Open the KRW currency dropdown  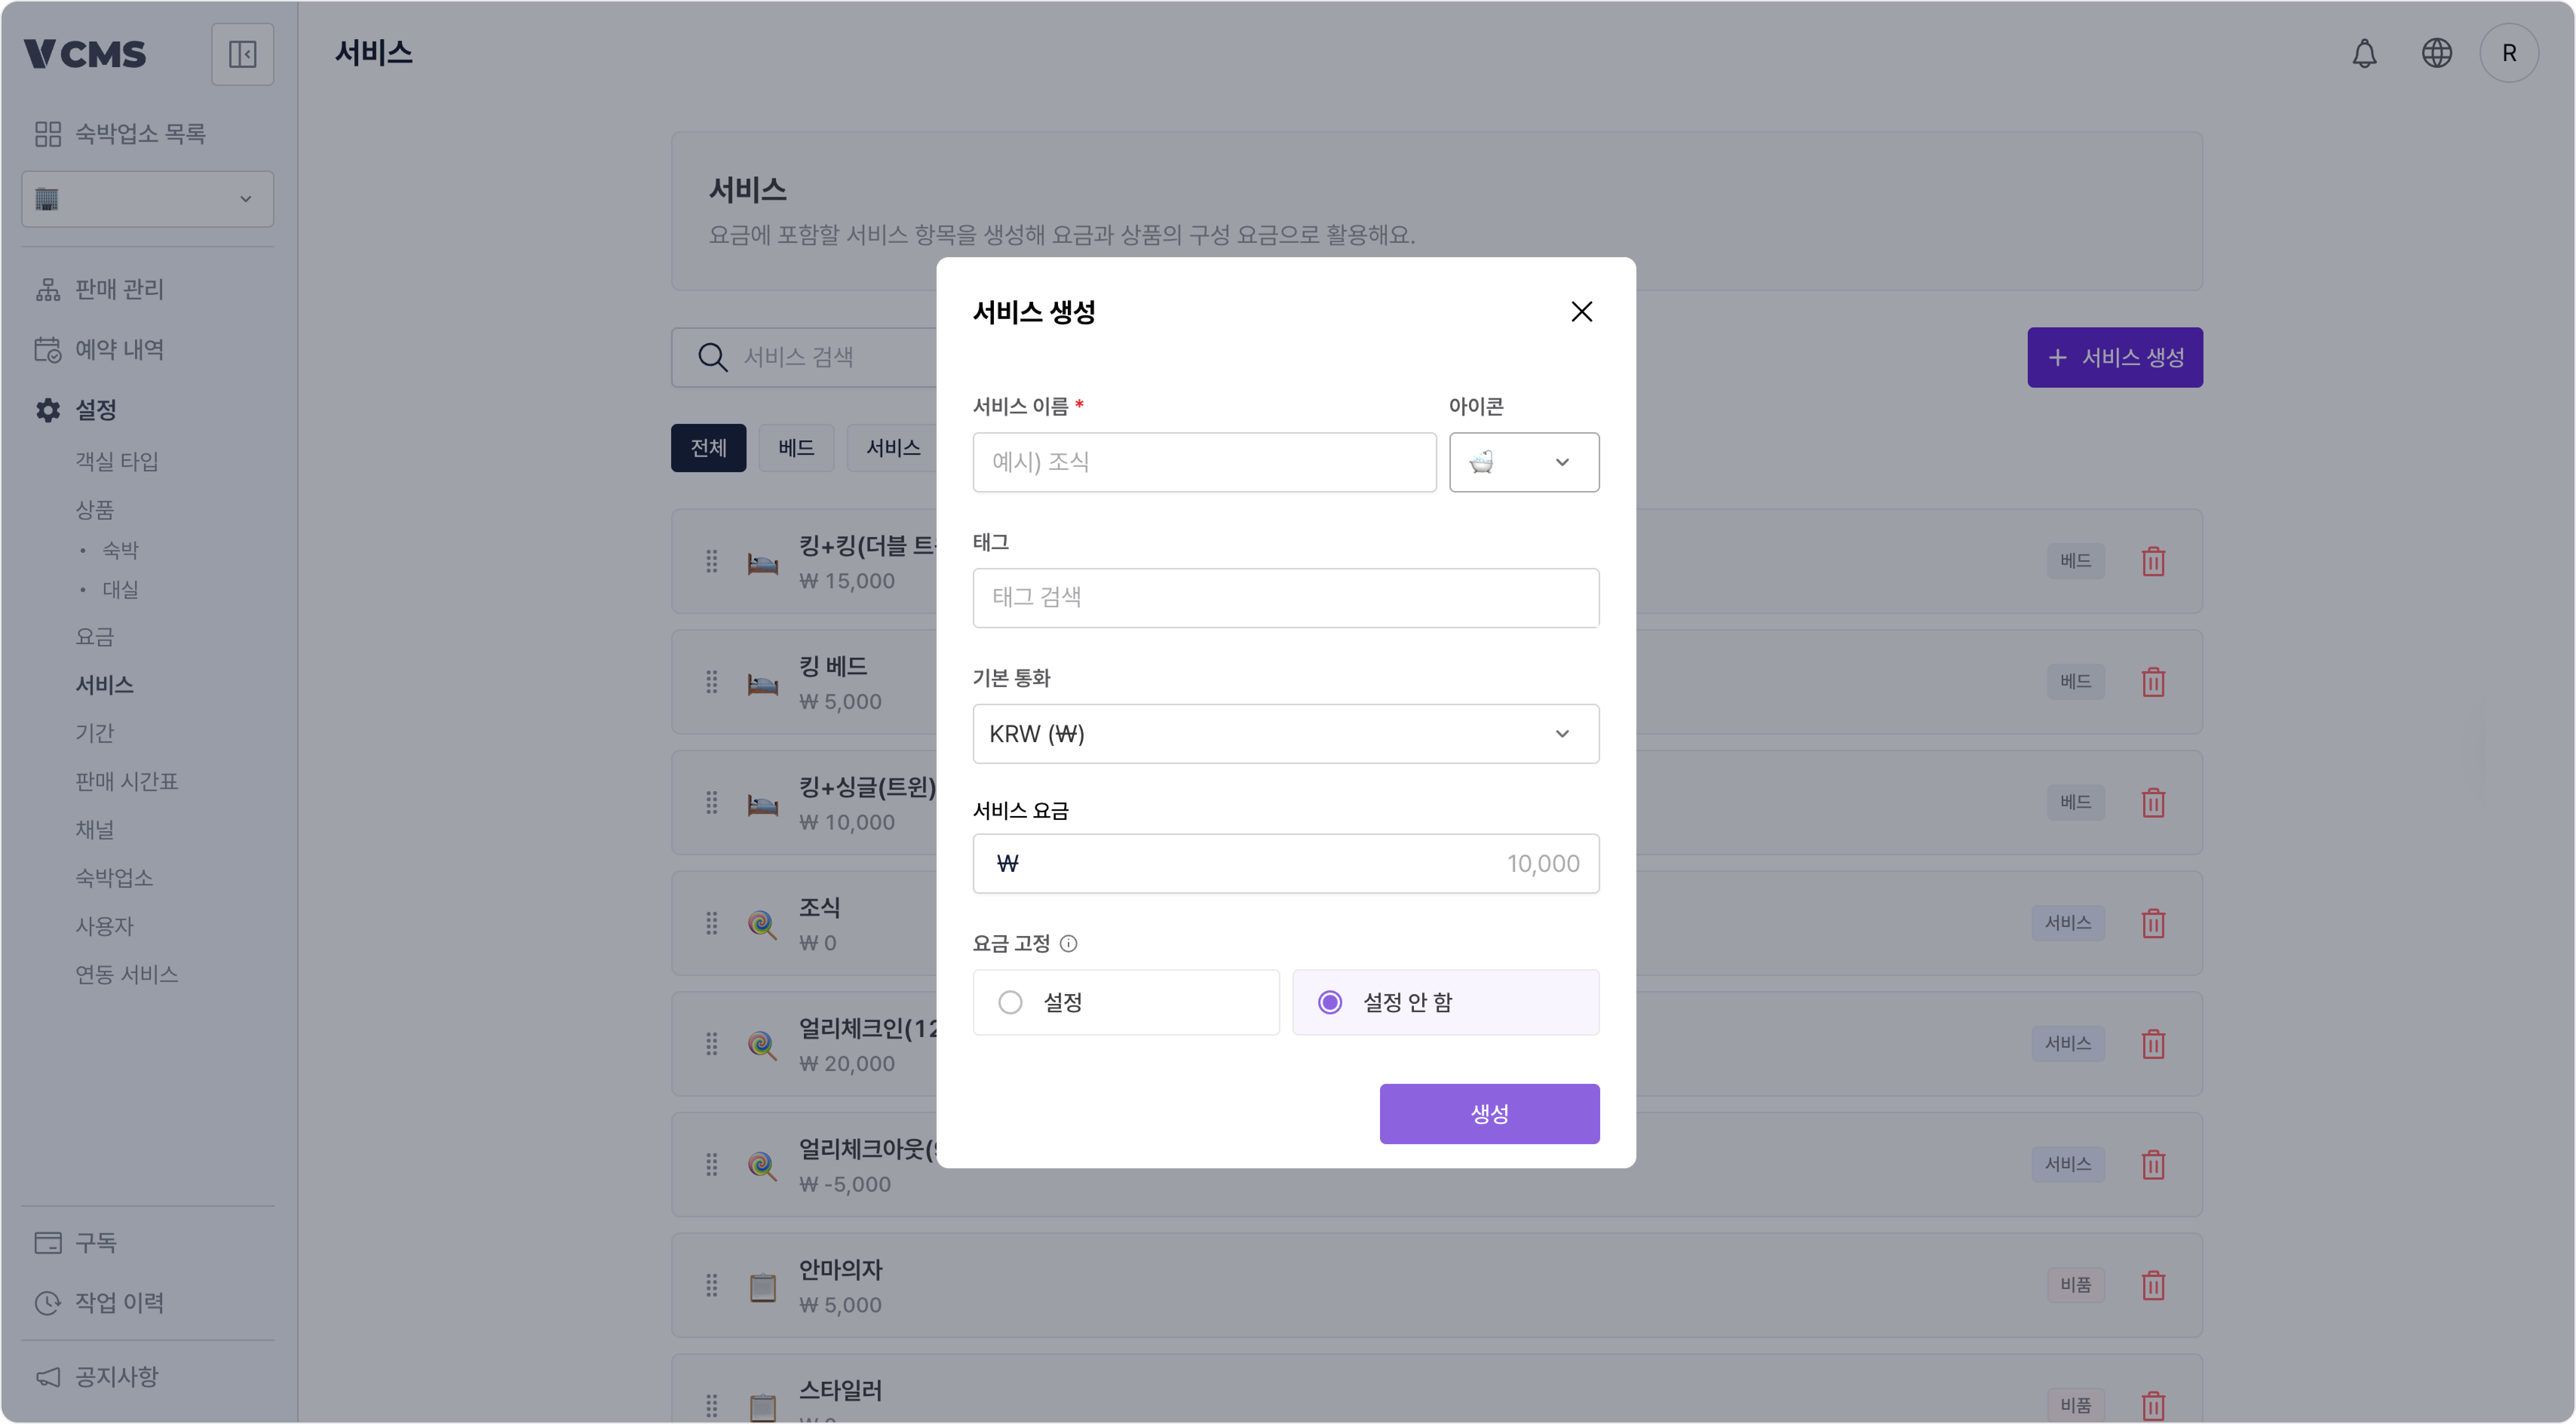click(x=1285, y=733)
